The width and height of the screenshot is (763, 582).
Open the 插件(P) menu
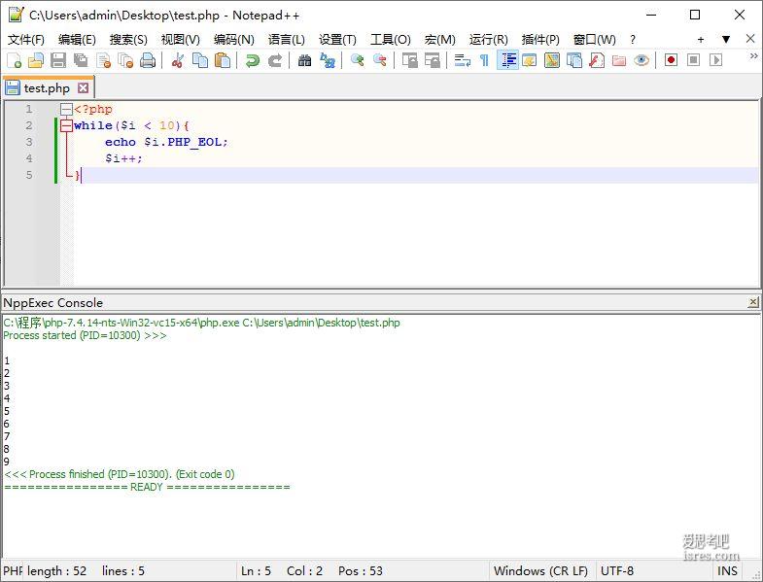click(540, 40)
